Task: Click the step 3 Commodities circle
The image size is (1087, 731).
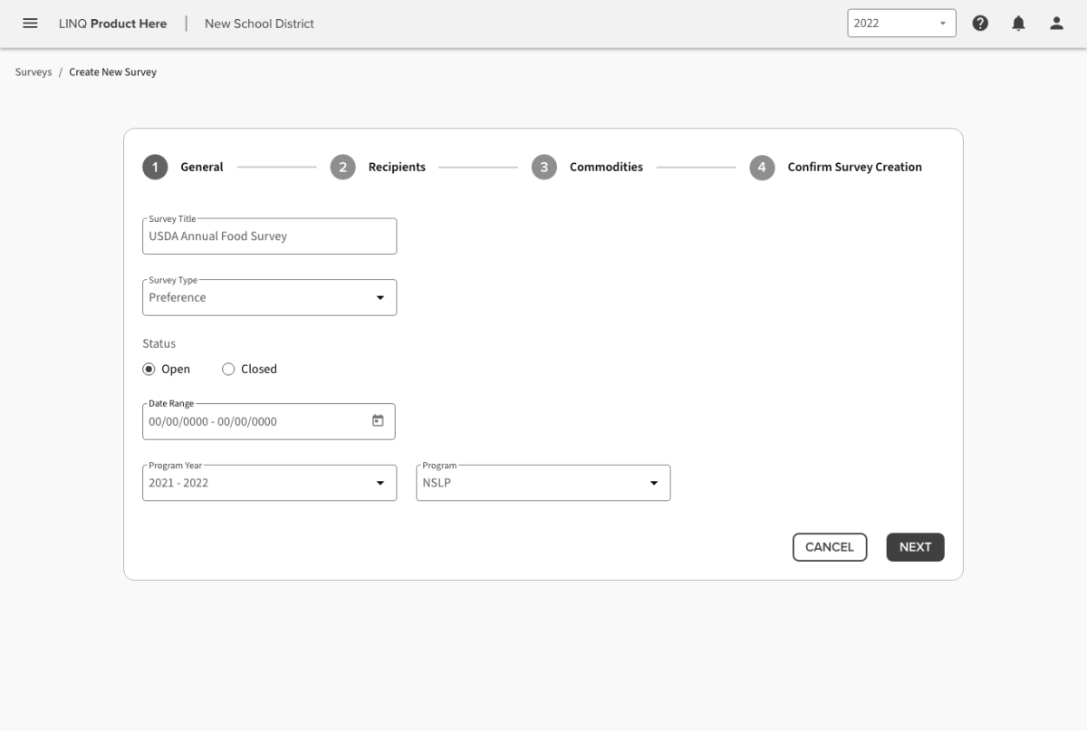Action: pyautogui.click(x=543, y=168)
